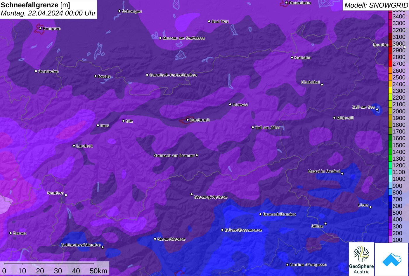Viewport: 409px width, 276px height.
Task: Click the Innsbruck city marker dot
Action: coord(188,120)
